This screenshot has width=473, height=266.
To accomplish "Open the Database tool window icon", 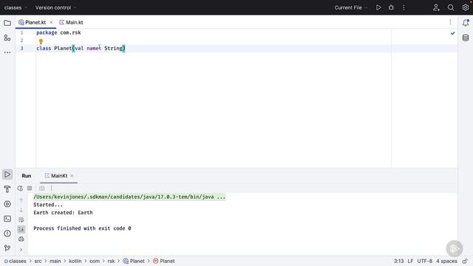I will [x=466, y=38].
